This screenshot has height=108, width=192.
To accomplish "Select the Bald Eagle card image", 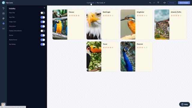I will pyautogui.click(x=94, y=25).
